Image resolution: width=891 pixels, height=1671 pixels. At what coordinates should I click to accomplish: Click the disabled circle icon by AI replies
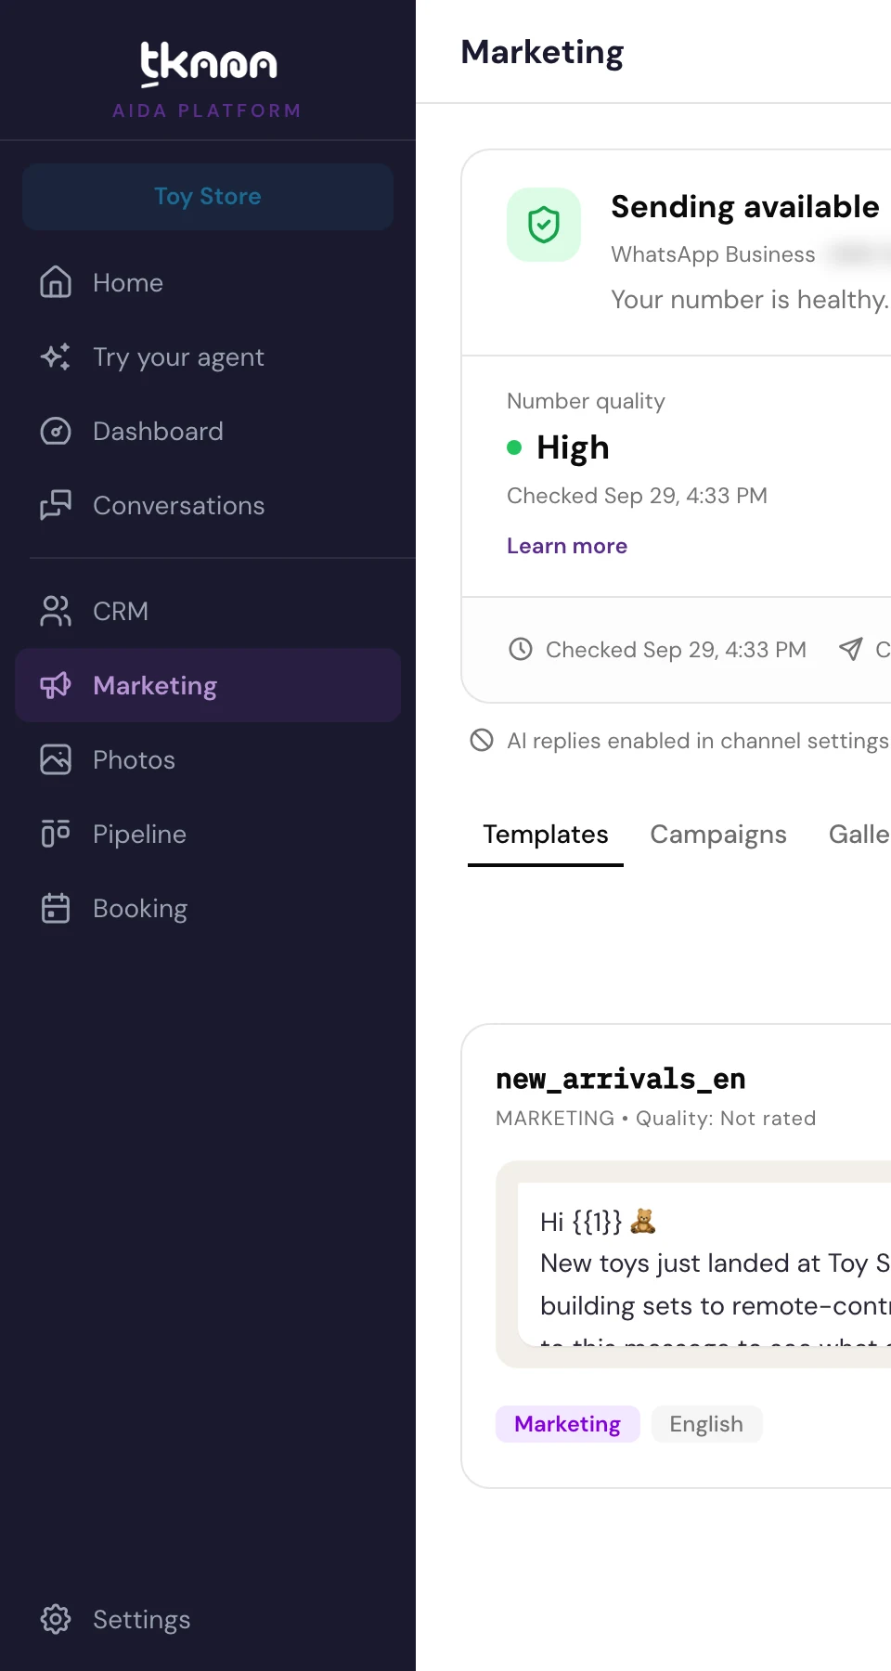(482, 740)
